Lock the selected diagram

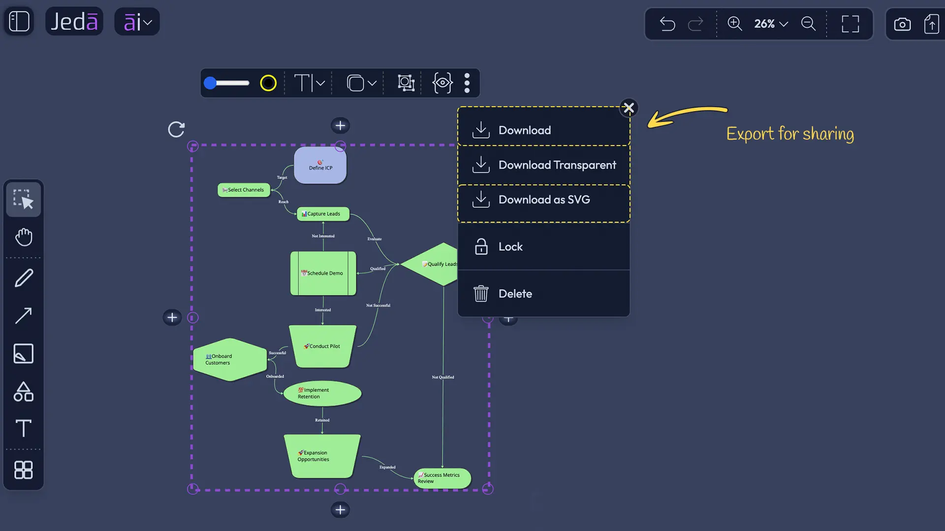tap(544, 247)
